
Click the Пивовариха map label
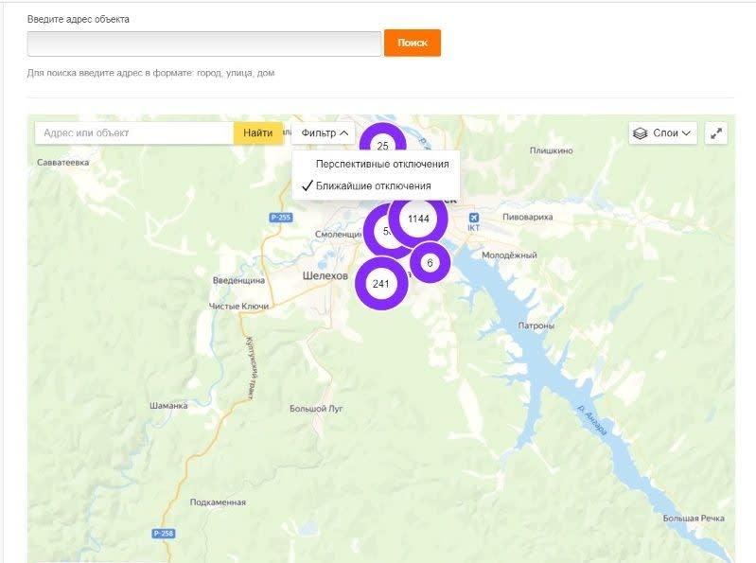tap(527, 217)
